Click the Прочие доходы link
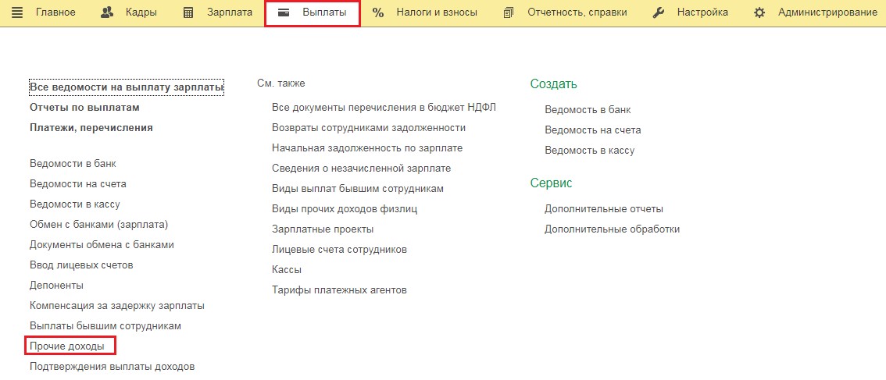Screen dimensions: 886x380 point(66,346)
